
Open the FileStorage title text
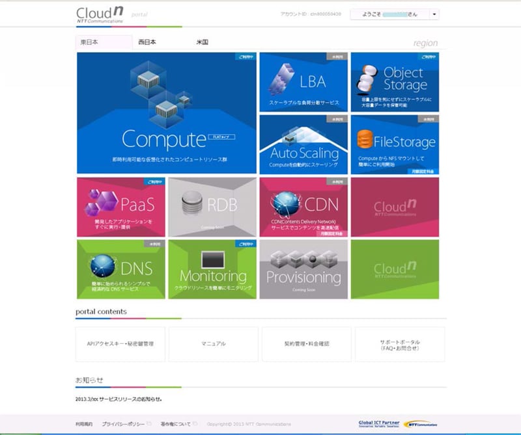point(404,142)
